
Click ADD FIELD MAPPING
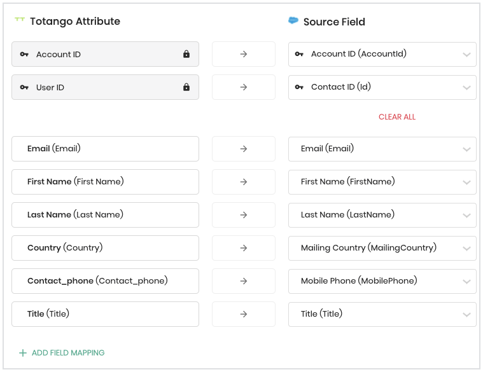click(68, 353)
